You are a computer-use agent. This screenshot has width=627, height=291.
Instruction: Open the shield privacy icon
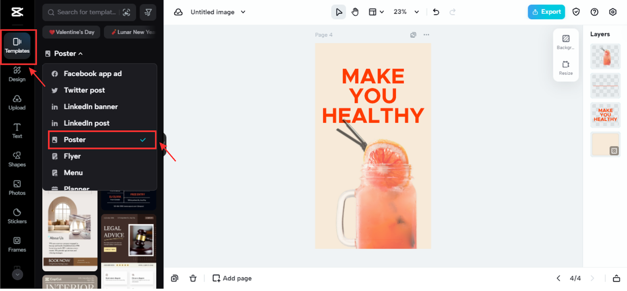pyautogui.click(x=577, y=12)
